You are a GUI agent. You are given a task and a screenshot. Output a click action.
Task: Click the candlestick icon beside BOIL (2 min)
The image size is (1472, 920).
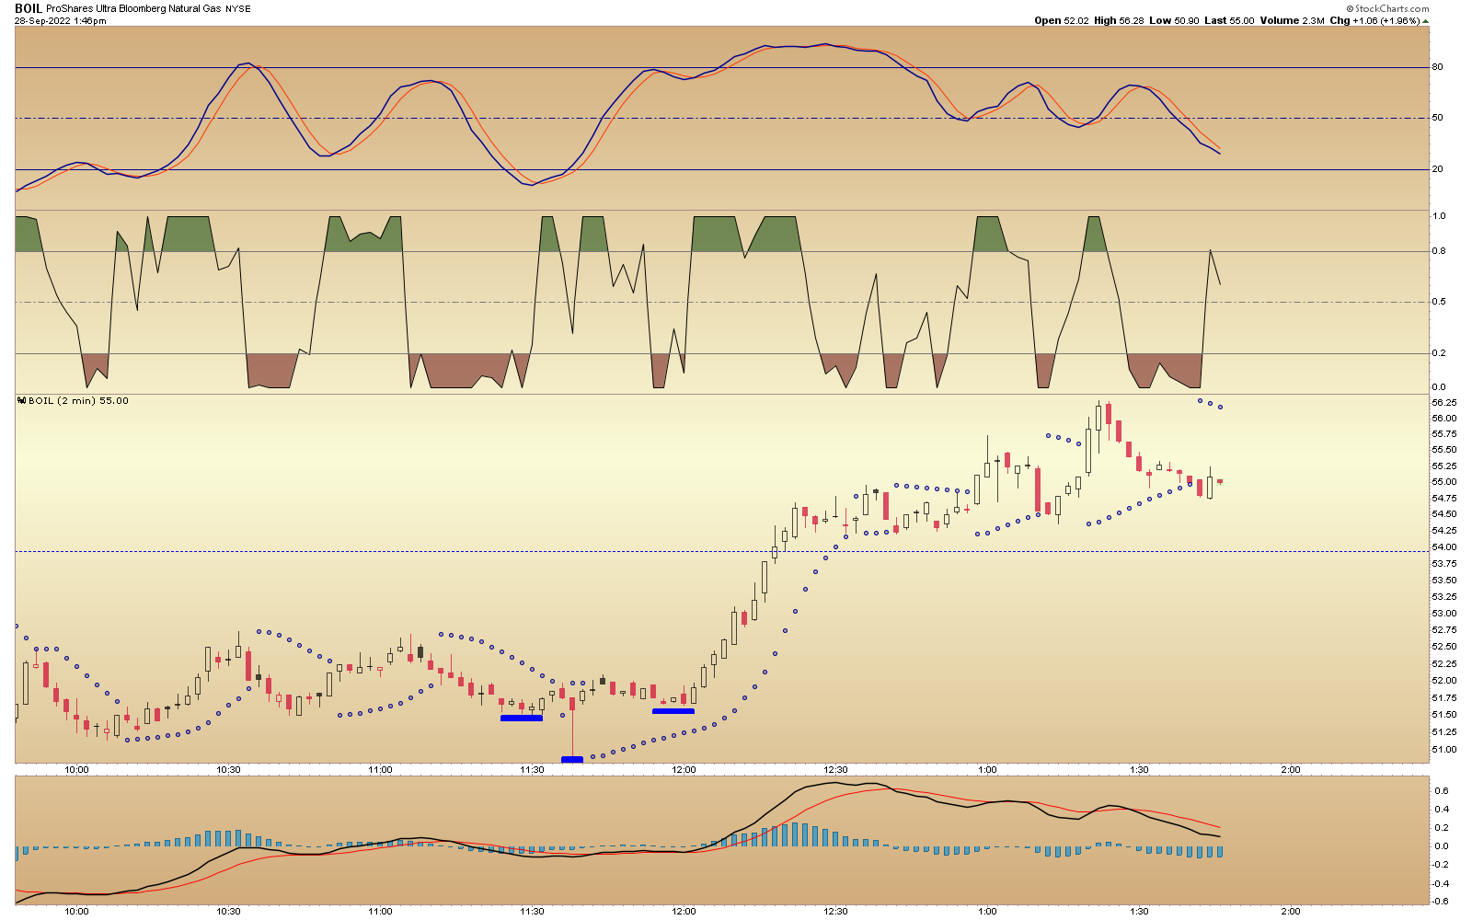pyautogui.click(x=21, y=400)
